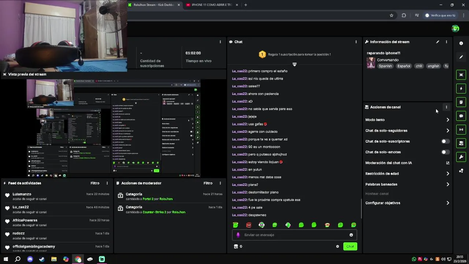Screen dimensions: 469x264
Task: Pick the red angry emote
Action: click(249, 225)
